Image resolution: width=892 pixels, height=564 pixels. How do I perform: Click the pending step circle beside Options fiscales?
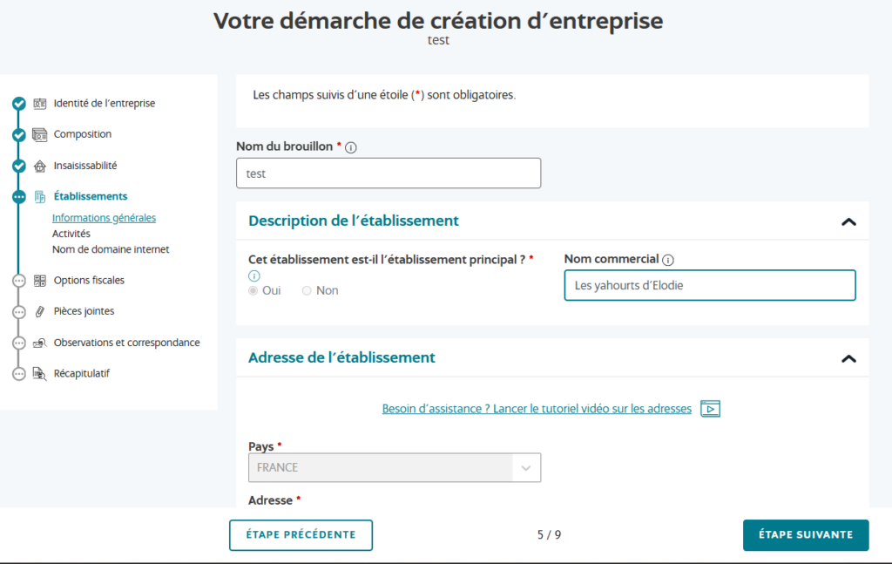pyautogui.click(x=19, y=281)
